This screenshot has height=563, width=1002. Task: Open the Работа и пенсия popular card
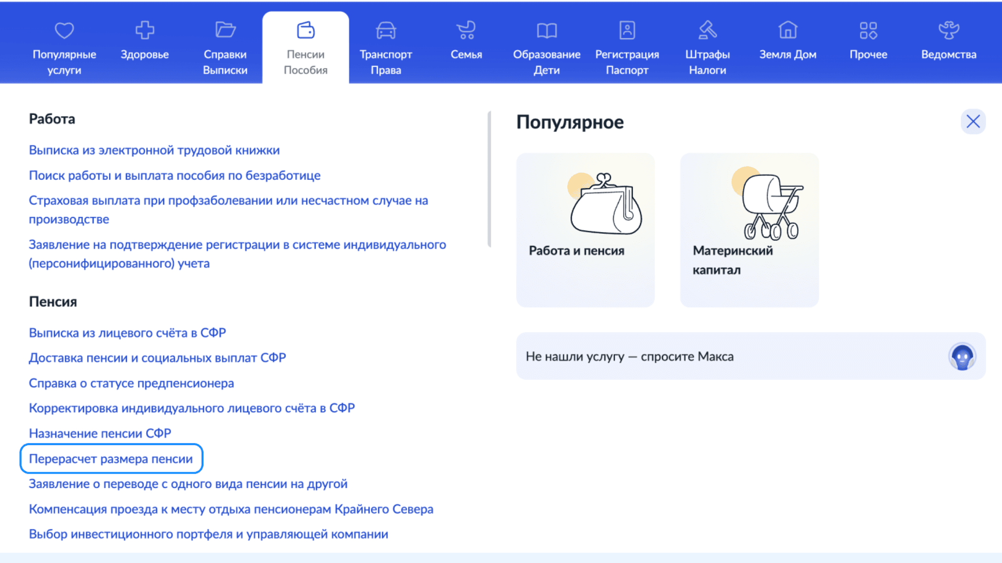click(x=585, y=229)
